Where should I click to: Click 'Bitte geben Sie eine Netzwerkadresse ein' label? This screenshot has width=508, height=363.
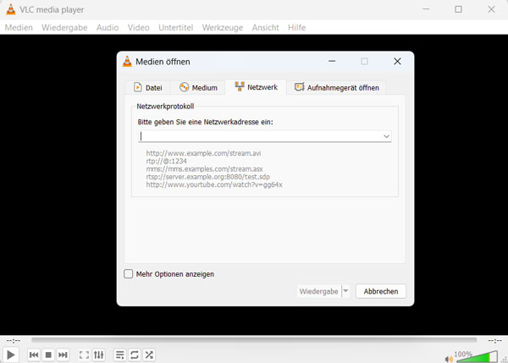[x=206, y=122]
